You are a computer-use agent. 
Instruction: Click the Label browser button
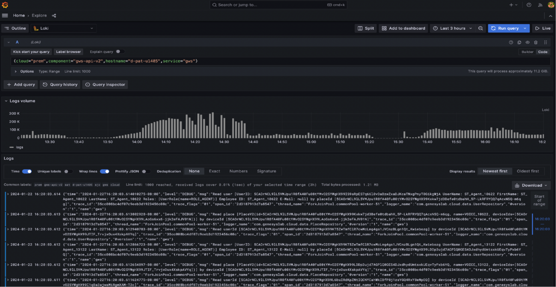[69, 52]
